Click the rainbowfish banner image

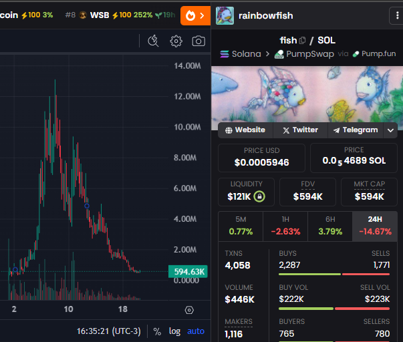307,94
